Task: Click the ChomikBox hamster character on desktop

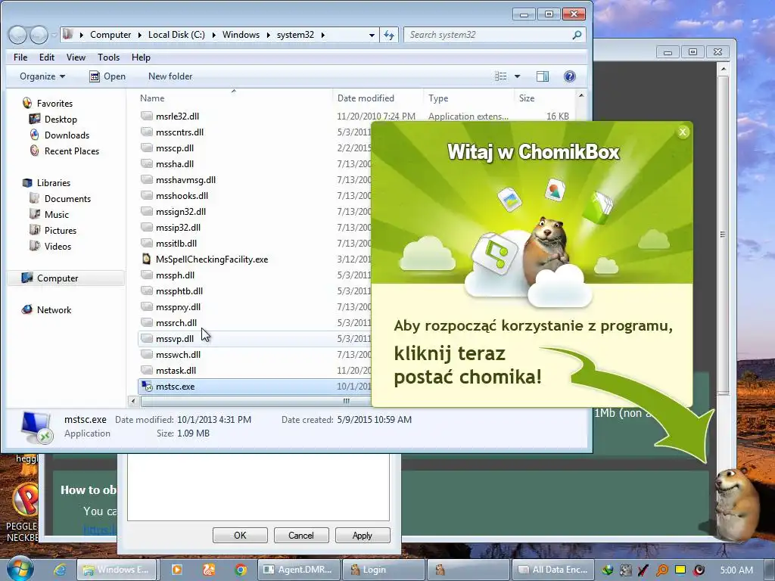Action: [737, 505]
